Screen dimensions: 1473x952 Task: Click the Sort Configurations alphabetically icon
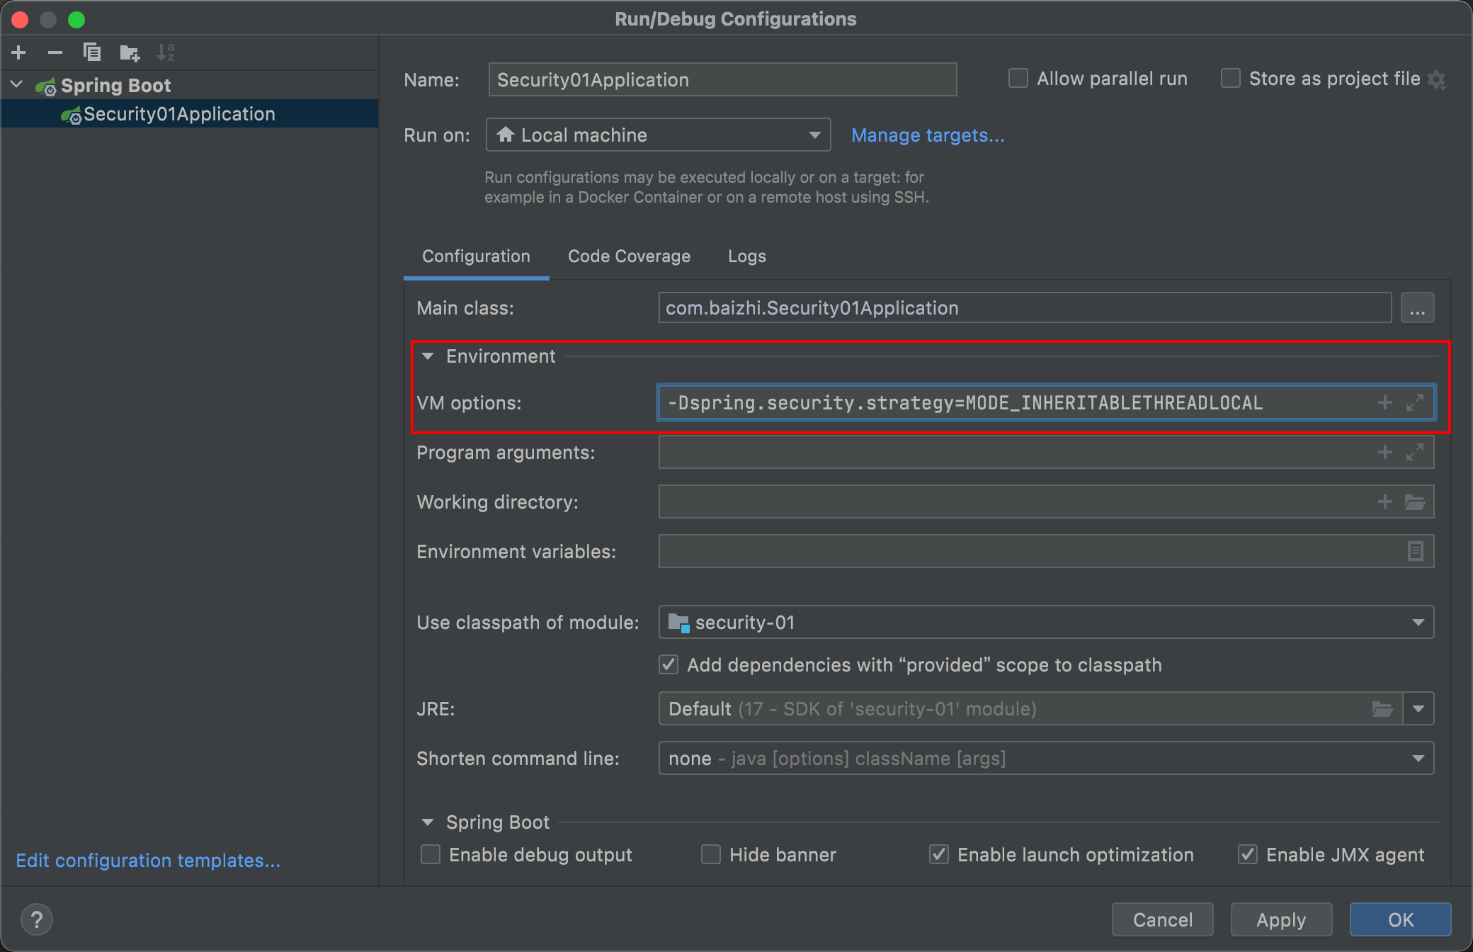[166, 52]
